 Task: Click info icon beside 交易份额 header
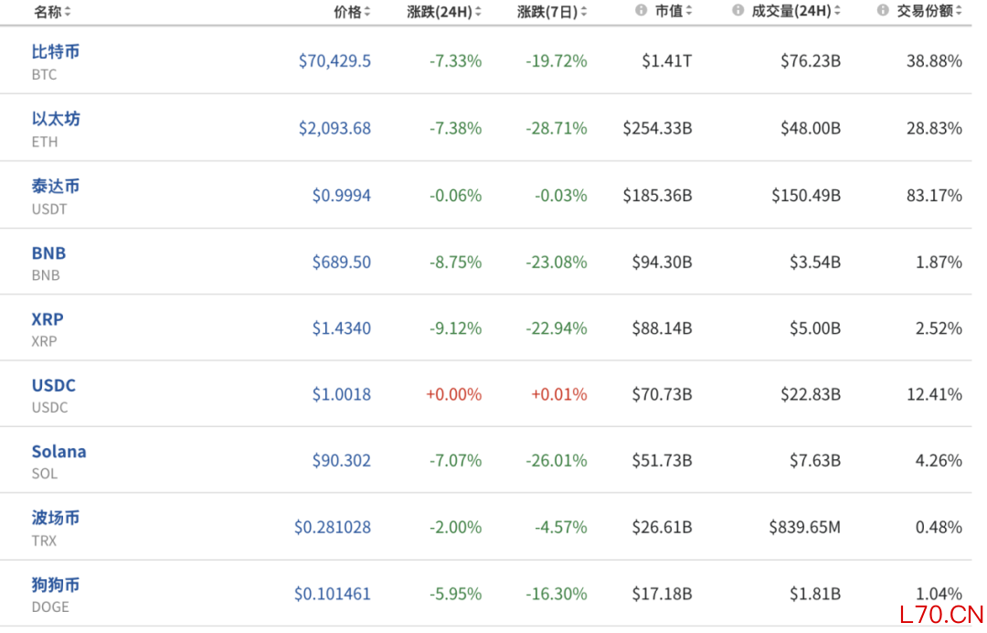coord(883,10)
